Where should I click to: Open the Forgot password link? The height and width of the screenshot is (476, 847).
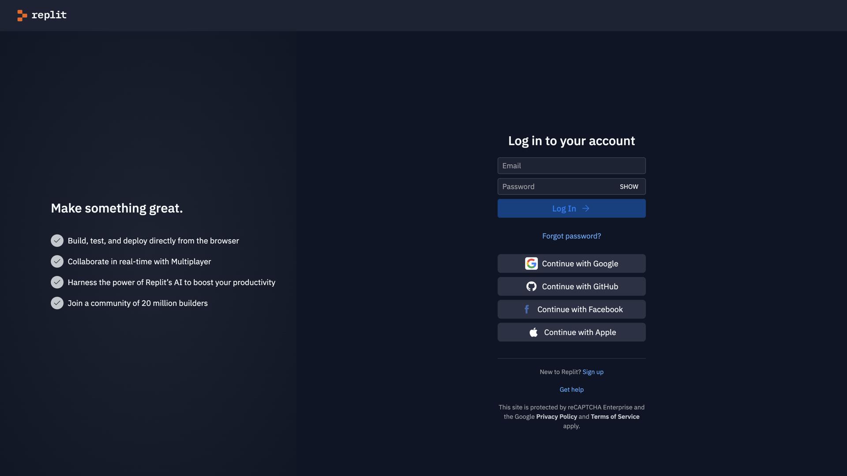[571, 236]
